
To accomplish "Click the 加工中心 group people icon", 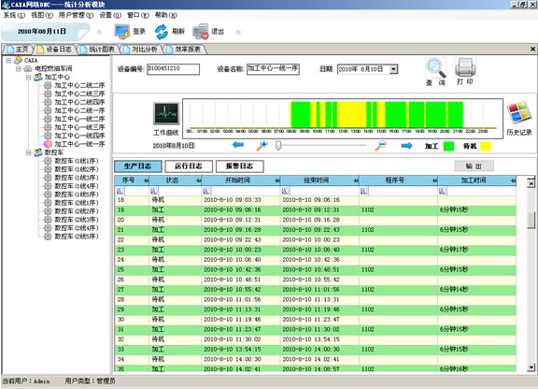I will (x=38, y=77).
